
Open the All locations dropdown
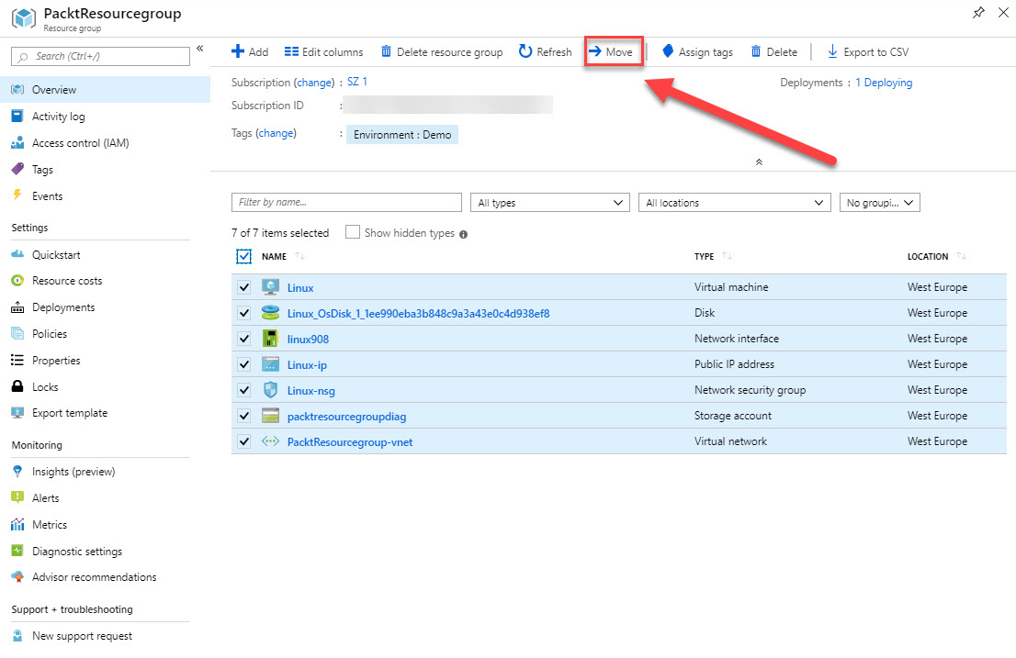tap(735, 203)
